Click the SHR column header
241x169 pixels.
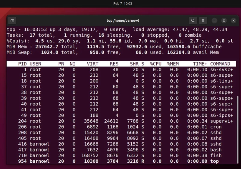pos(134,64)
